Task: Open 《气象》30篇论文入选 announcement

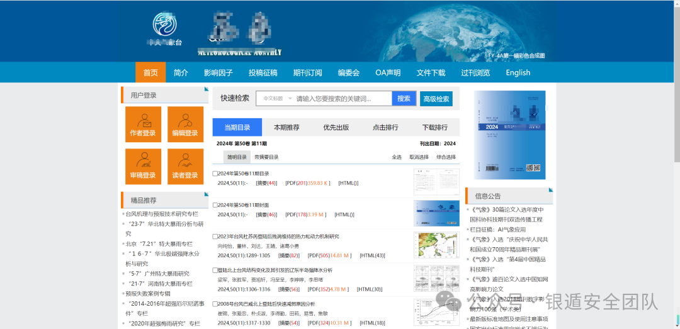Action: pyautogui.click(x=506, y=215)
